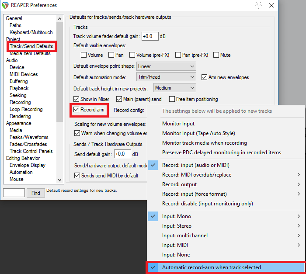This screenshot has width=306, height=274.
Task: Click the tree scrollbar up arrow
Action: click(x=60, y=19)
